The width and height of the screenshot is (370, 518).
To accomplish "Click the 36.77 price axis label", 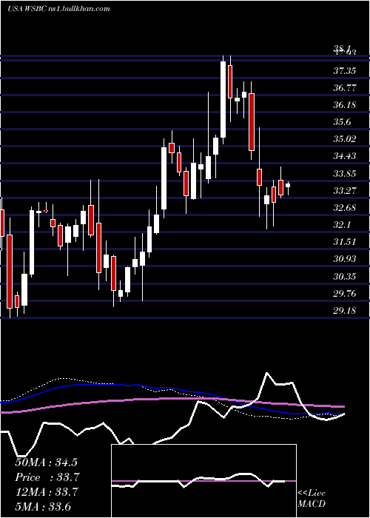I will point(345,88).
